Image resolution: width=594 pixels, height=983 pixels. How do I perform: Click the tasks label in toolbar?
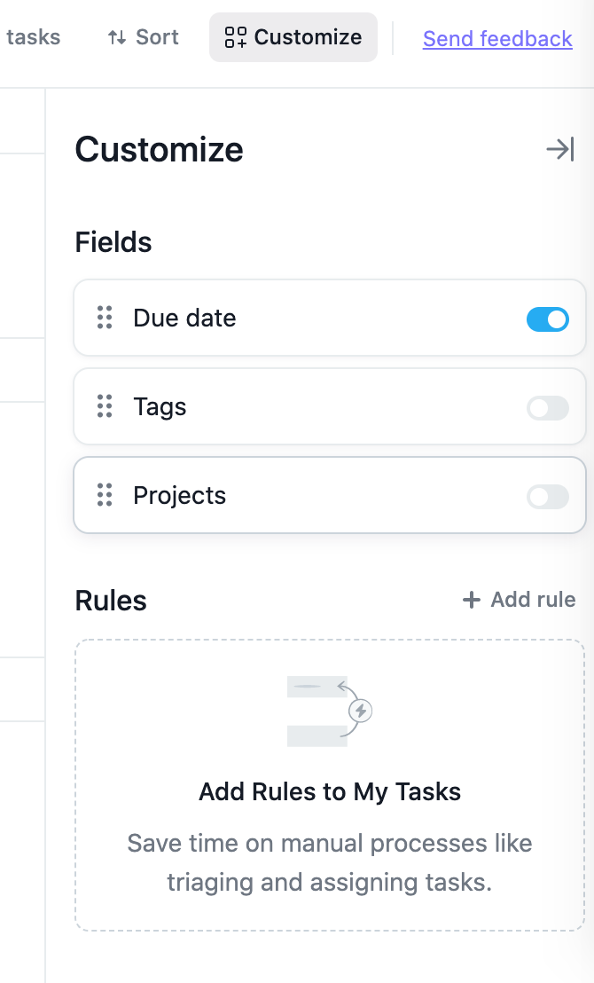pos(33,37)
